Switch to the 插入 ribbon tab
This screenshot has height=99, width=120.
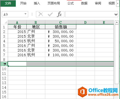pos(37,3)
